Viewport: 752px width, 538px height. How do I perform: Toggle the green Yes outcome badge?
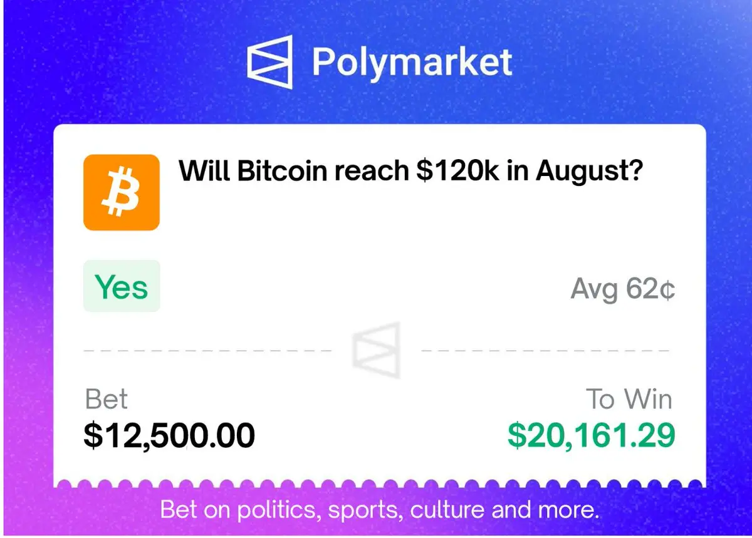coord(122,286)
